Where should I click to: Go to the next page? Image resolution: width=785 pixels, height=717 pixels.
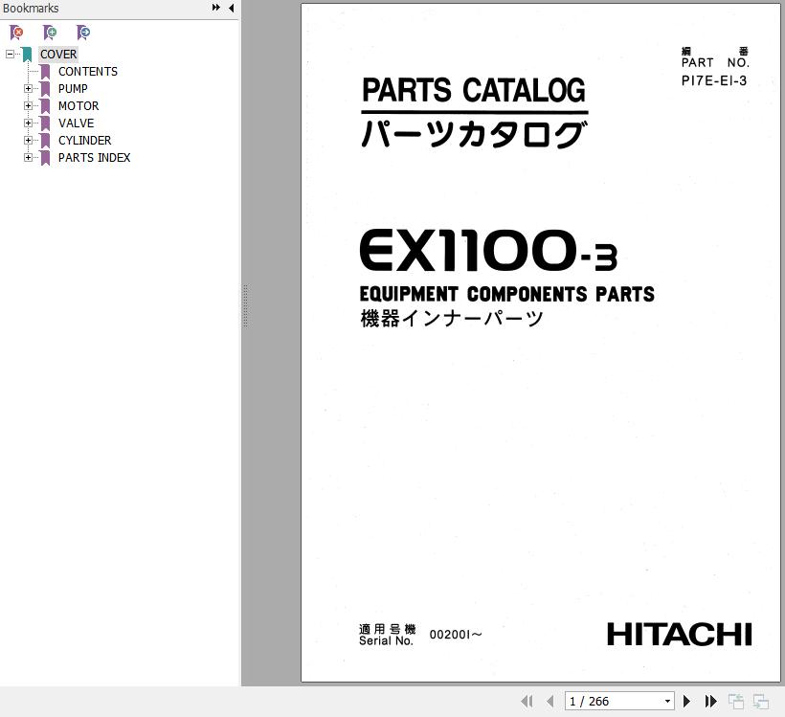[x=687, y=702]
